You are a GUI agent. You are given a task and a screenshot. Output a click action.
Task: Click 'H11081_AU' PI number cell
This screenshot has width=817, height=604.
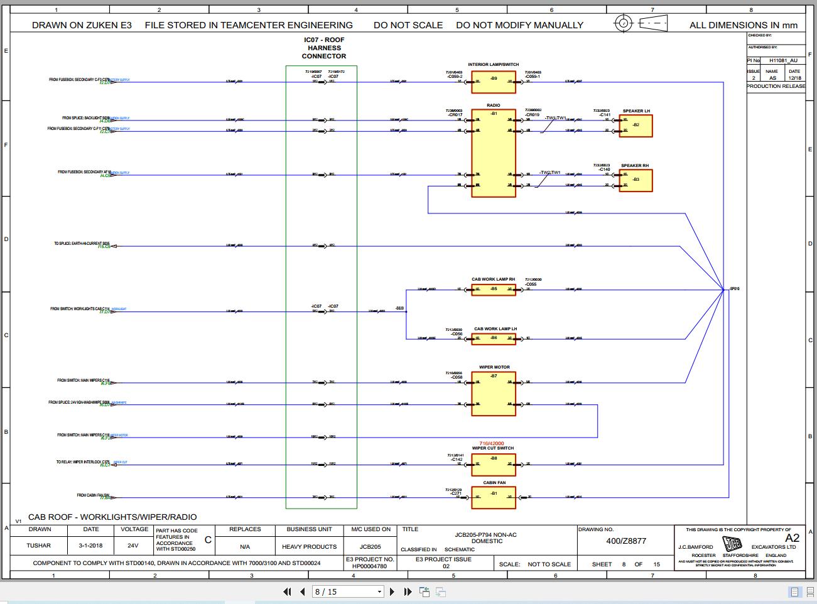(x=783, y=60)
